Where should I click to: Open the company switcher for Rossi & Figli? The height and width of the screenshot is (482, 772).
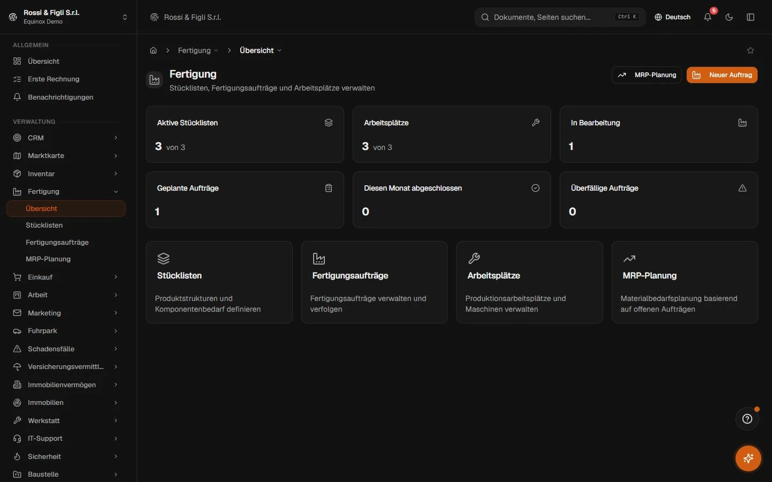click(69, 17)
